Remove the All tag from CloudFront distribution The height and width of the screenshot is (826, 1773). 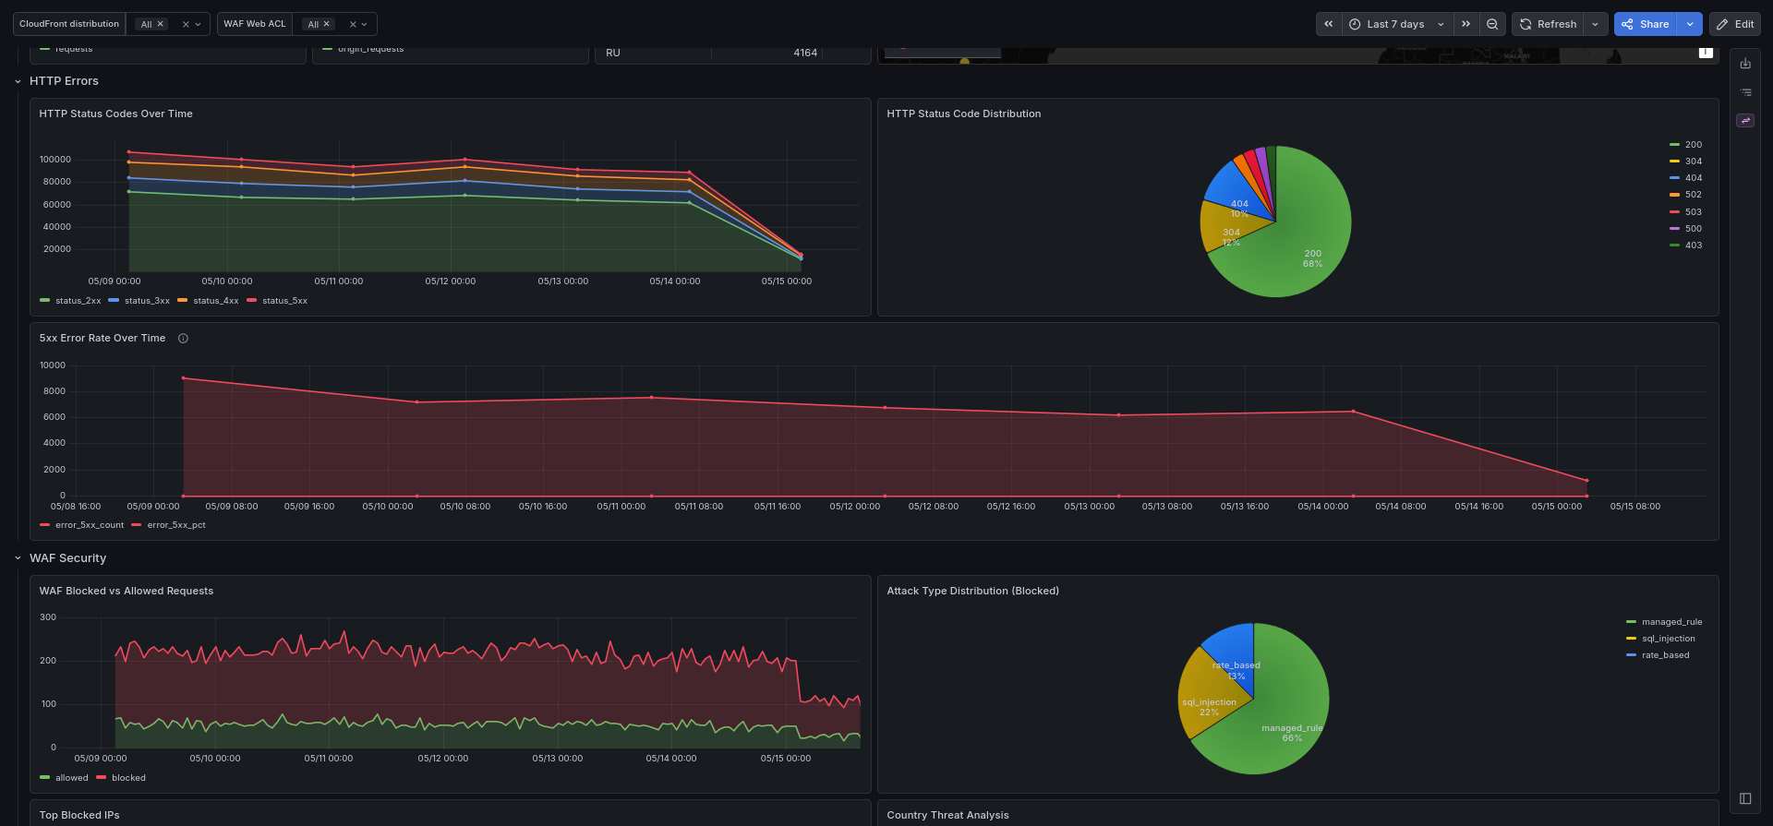tap(160, 24)
